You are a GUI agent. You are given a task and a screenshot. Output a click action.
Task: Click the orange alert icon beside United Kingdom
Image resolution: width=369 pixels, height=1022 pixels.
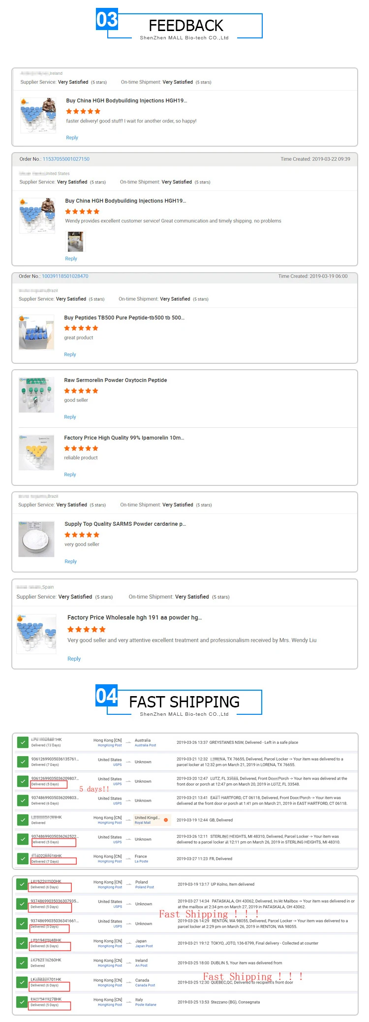(166, 820)
